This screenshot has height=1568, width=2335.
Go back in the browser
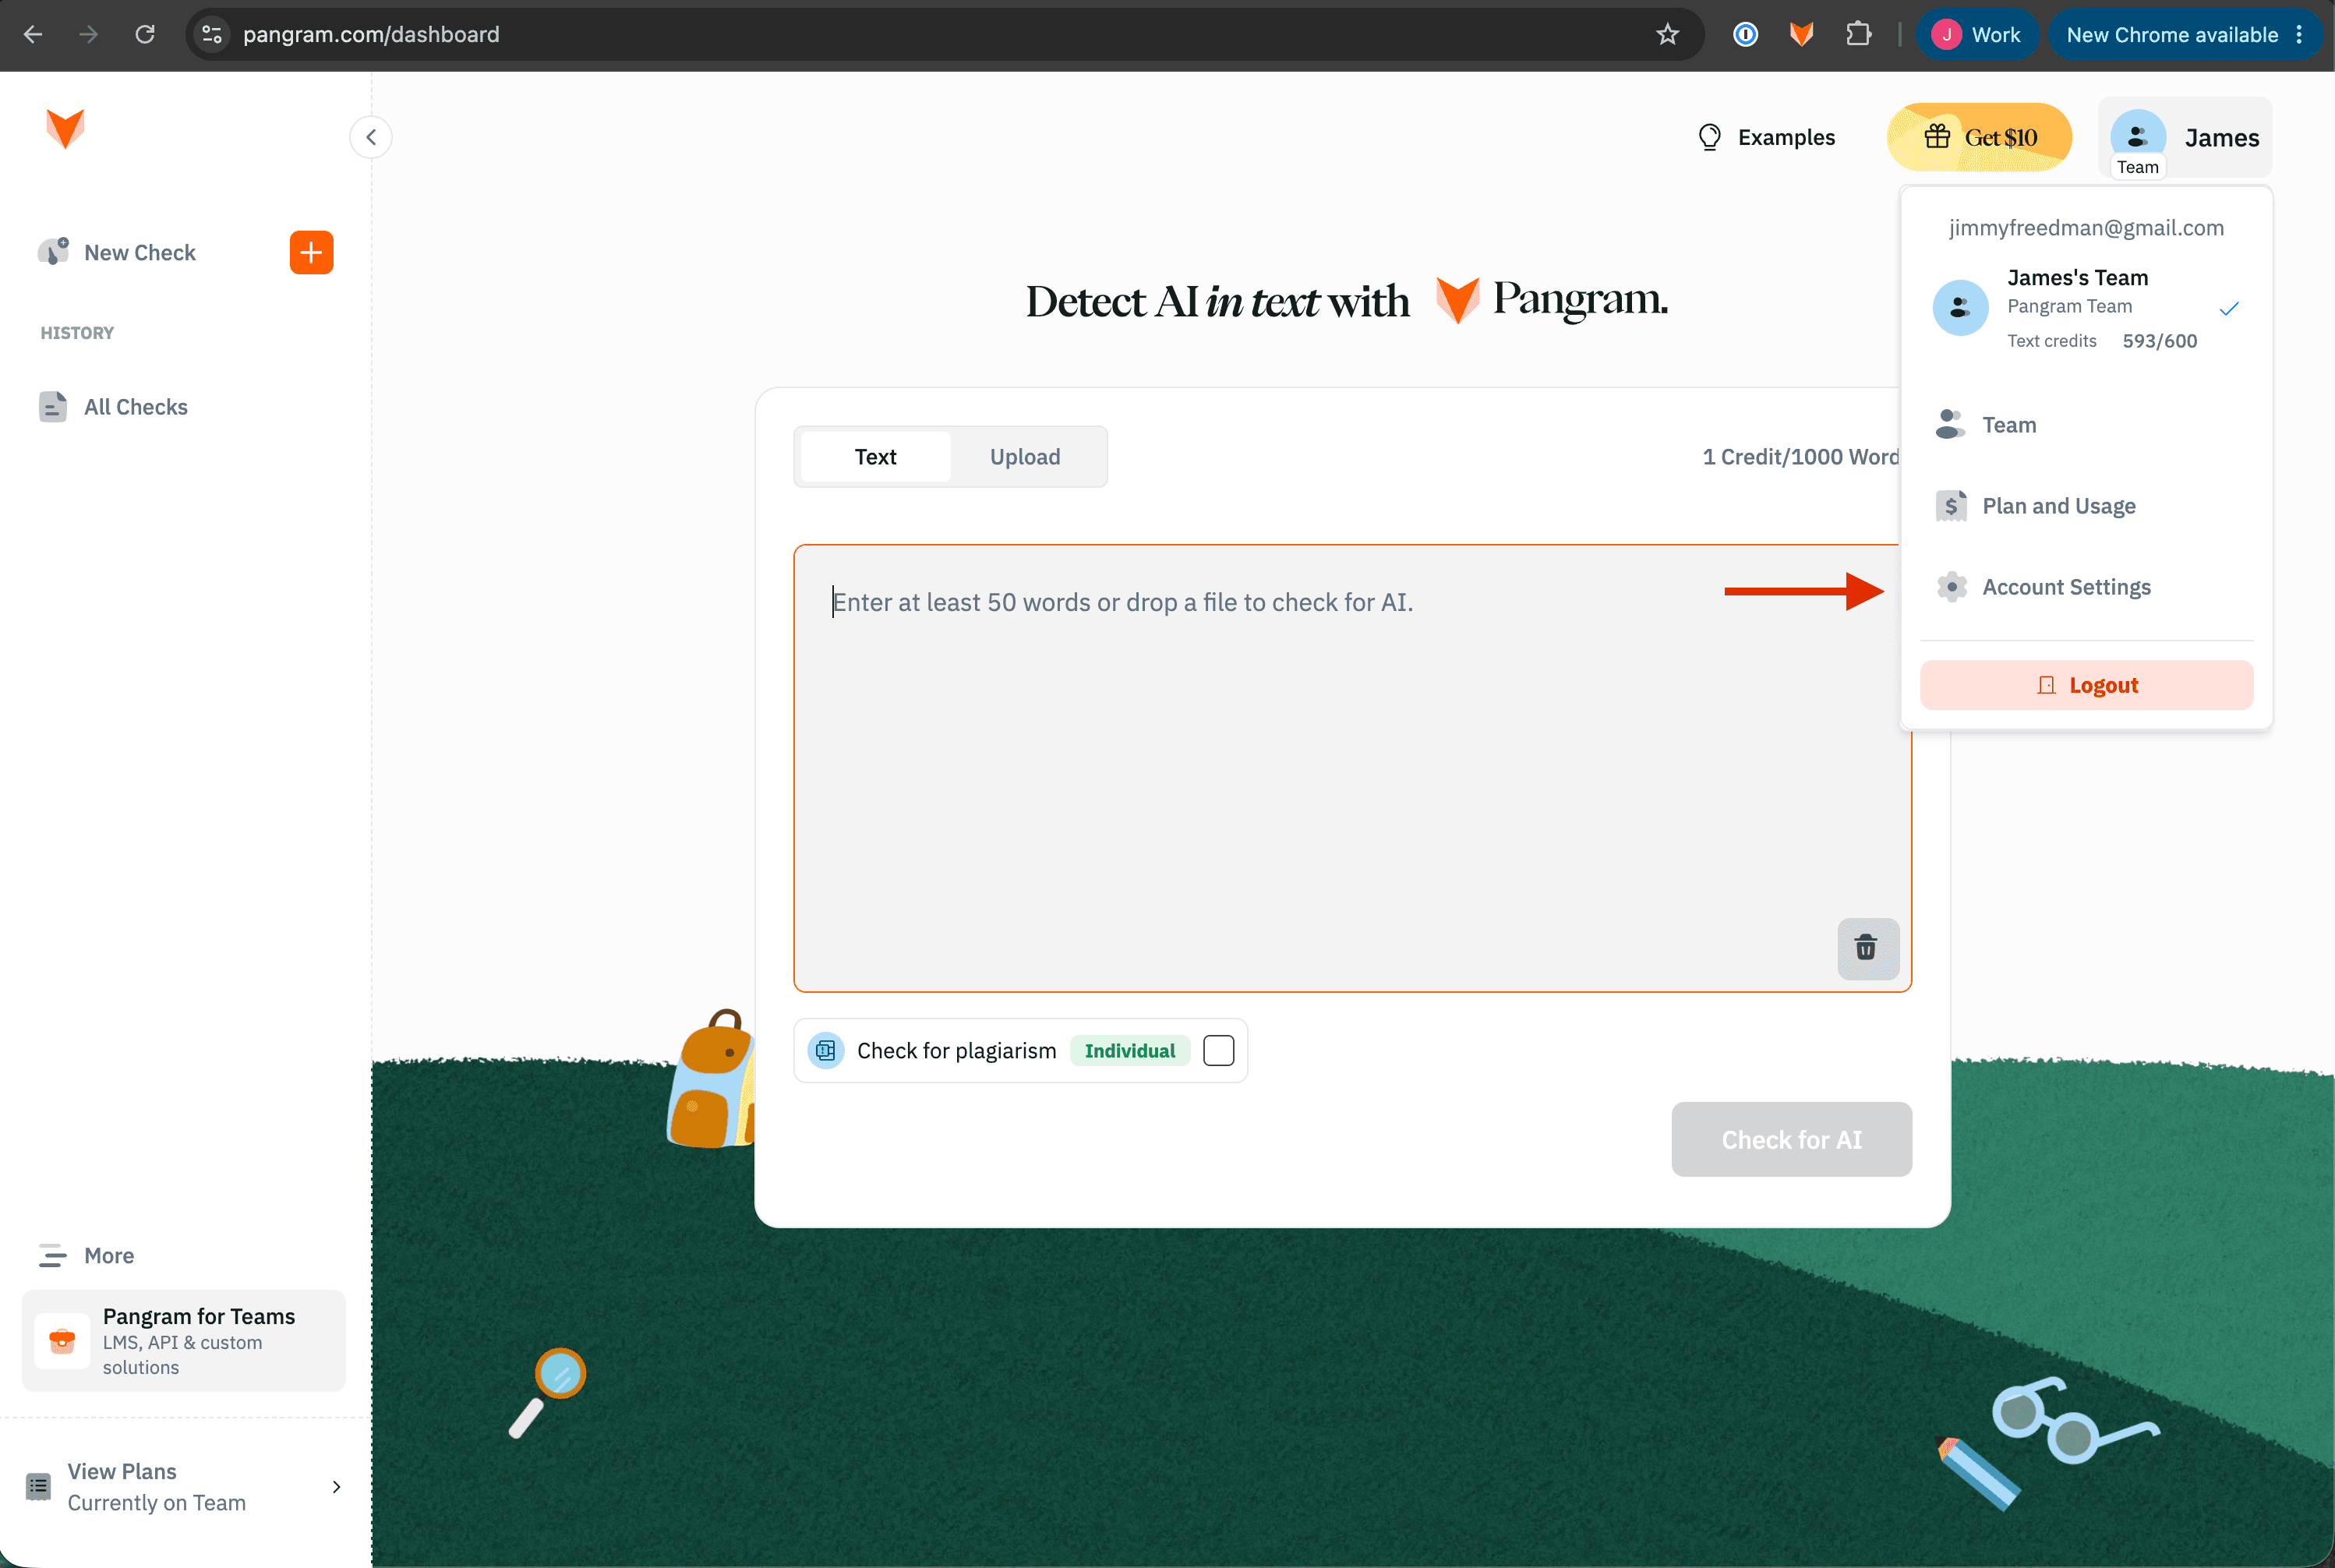(x=33, y=35)
